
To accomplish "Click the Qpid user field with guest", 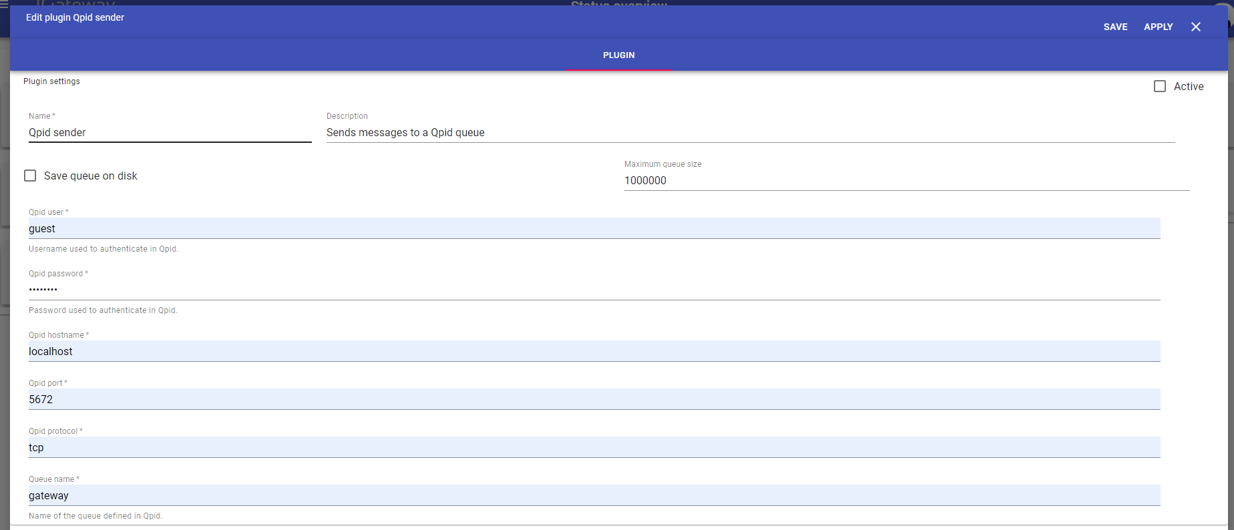I will point(594,228).
